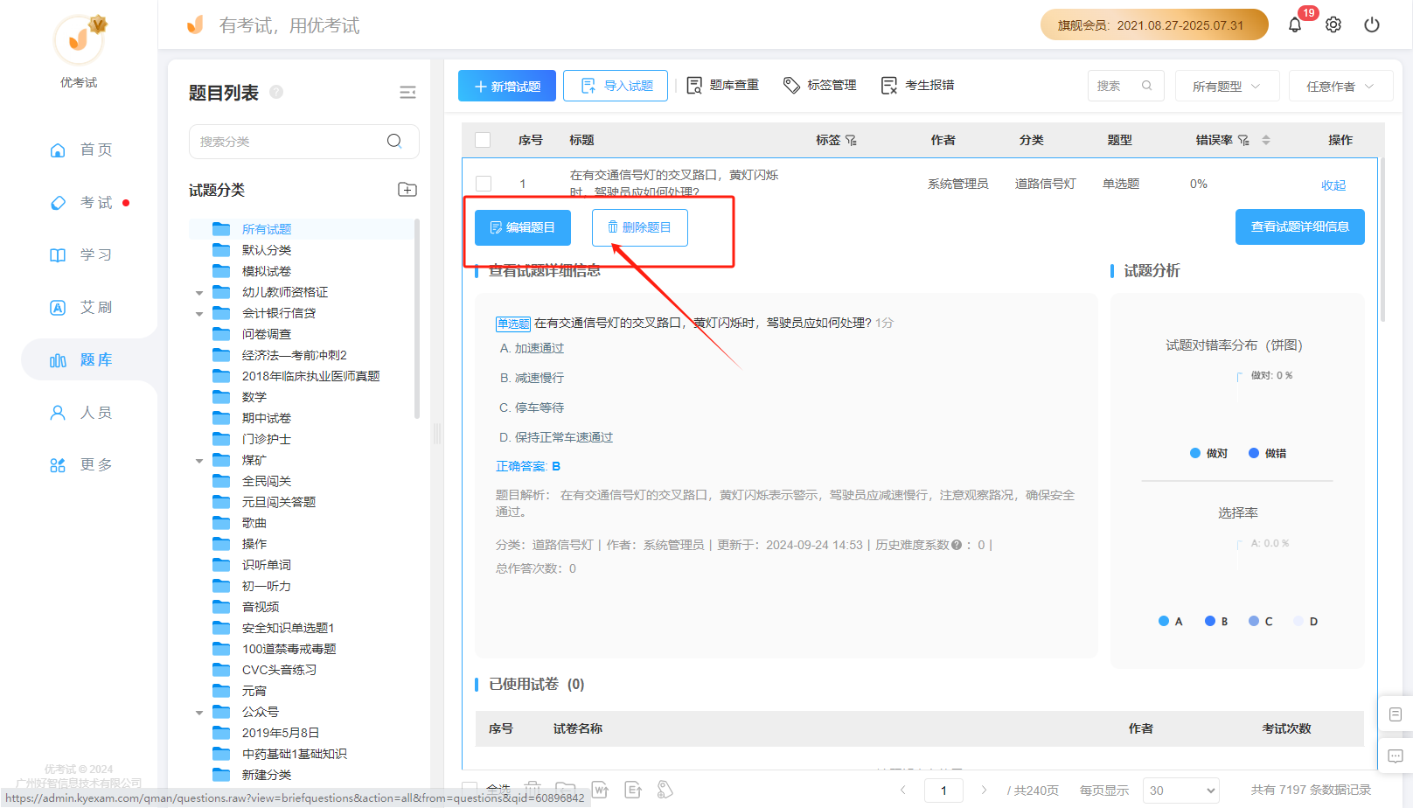Go to previous page arrow
Viewport: 1413px width, 808px height.
pos(903,790)
